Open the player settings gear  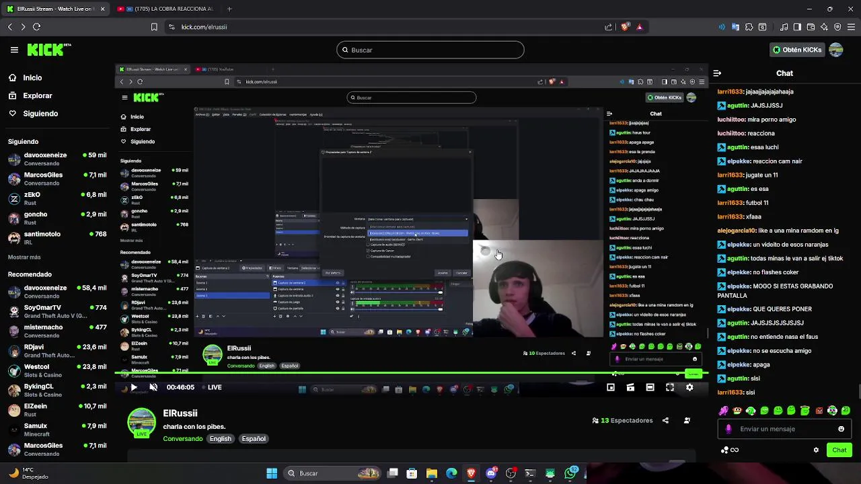click(689, 387)
